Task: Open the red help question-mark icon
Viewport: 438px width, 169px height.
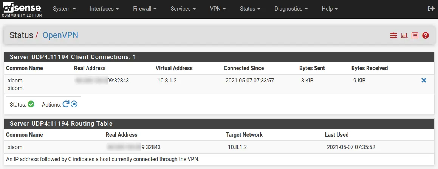Action: pyautogui.click(x=426, y=35)
